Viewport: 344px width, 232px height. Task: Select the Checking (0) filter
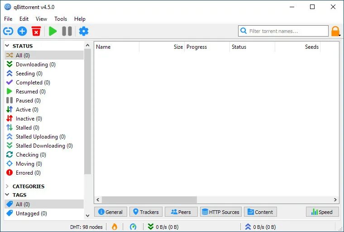pos(44,154)
